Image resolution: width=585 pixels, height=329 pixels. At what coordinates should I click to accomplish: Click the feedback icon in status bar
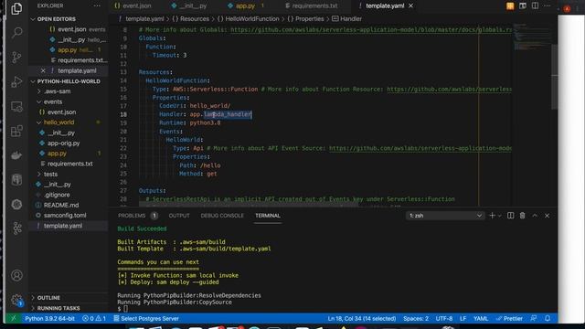pos(534,319)
